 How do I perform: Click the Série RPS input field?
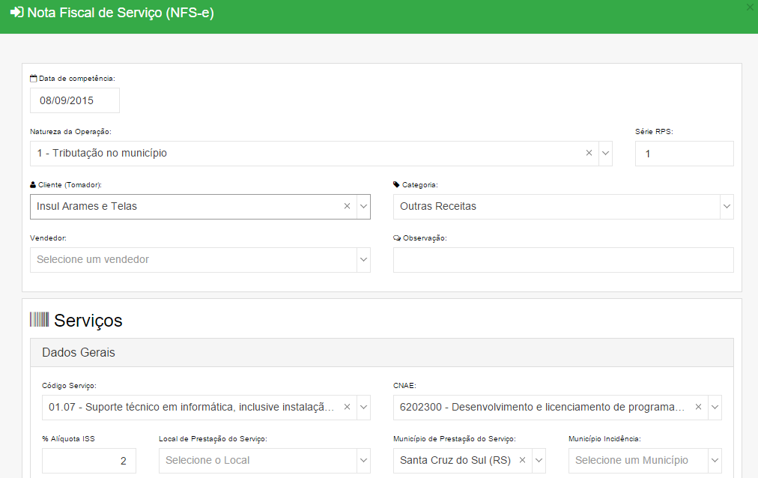click(684, 154)
